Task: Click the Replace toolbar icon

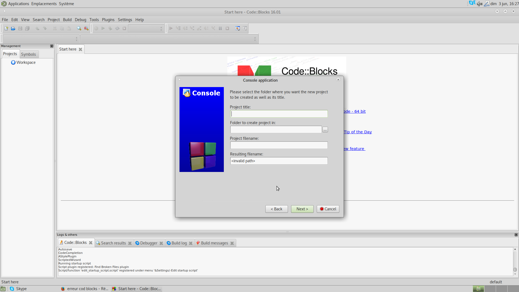Action: [x=86, y=28]
